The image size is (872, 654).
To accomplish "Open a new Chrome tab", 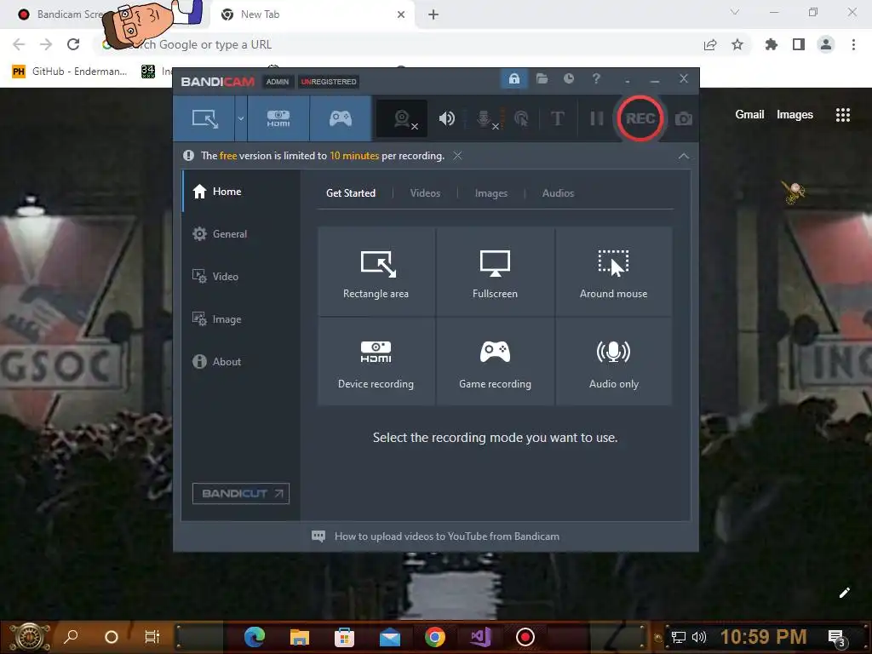I will point(433,14).
